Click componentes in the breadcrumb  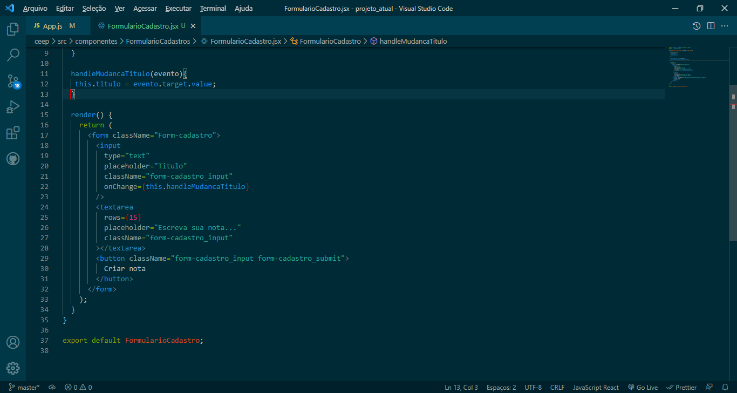click(96, 41)
